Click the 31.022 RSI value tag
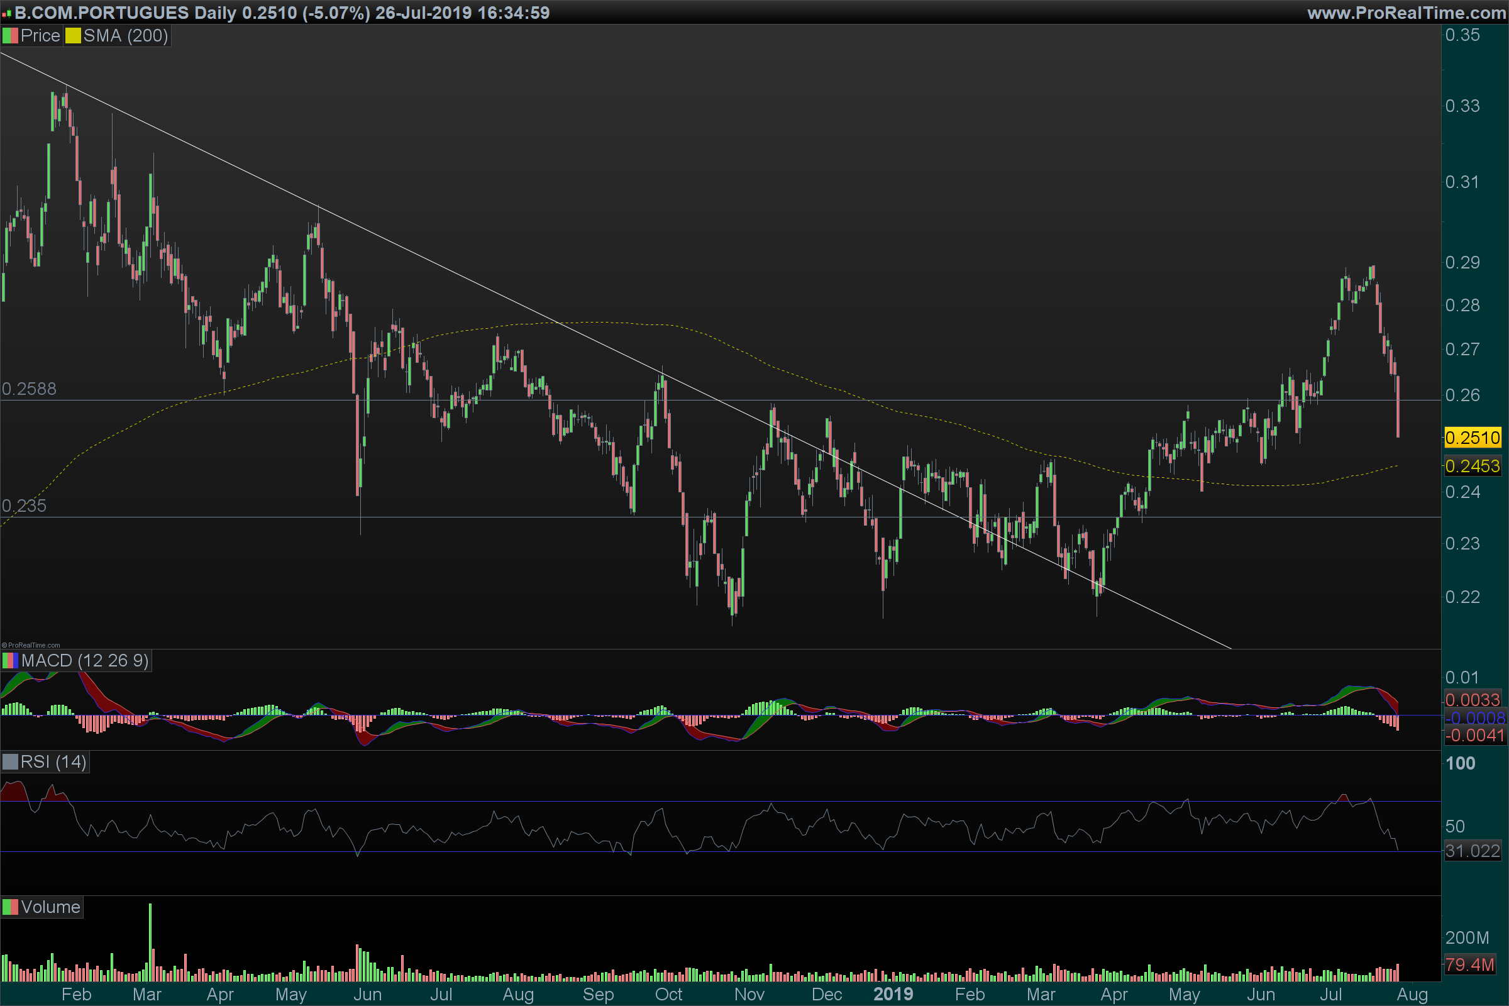 click(1473, 851)
